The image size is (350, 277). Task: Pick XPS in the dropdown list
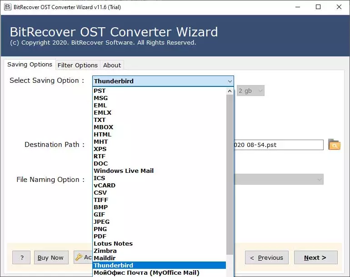click(x=159, y=149)
